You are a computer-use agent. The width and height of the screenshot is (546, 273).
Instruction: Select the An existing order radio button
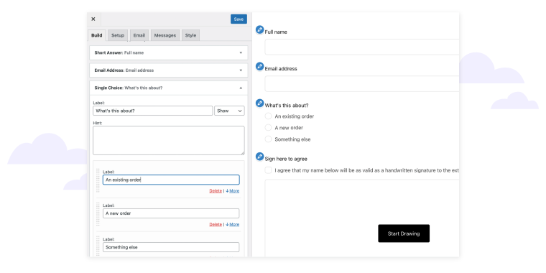268,116
